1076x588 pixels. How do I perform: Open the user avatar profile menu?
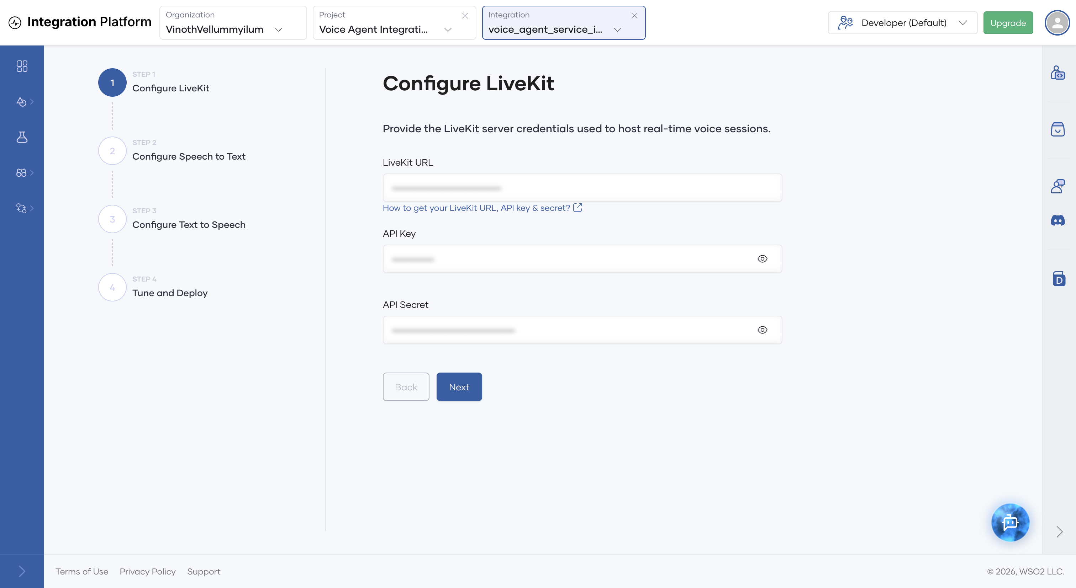(1057, 22)
